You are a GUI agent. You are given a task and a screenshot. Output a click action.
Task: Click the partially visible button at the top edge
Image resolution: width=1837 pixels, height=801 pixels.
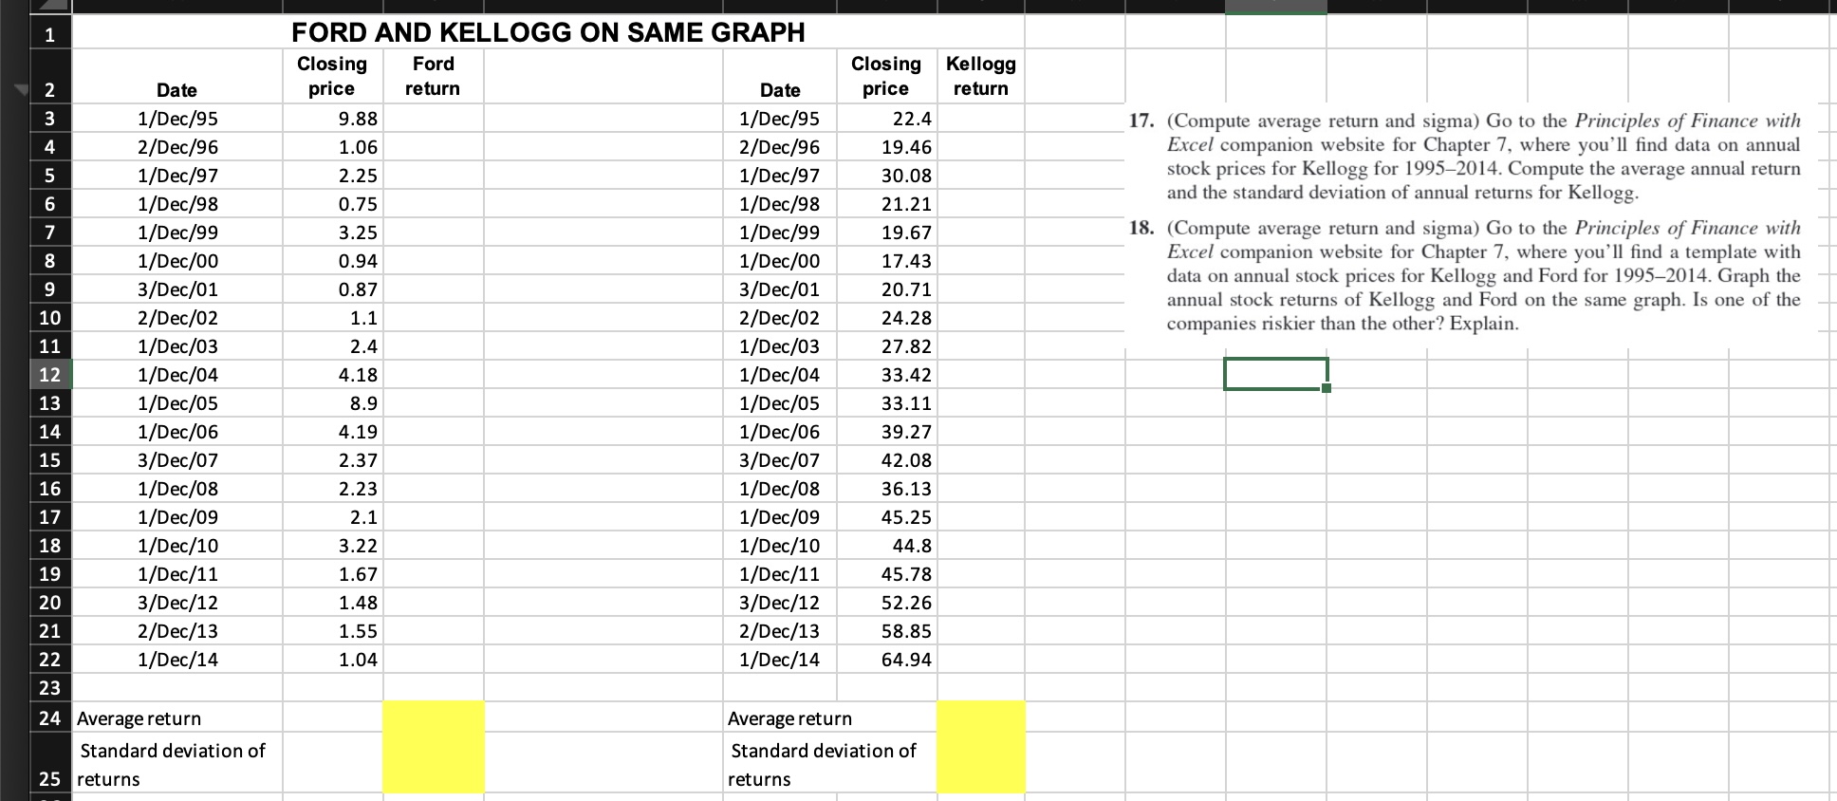coord(1275,6)
